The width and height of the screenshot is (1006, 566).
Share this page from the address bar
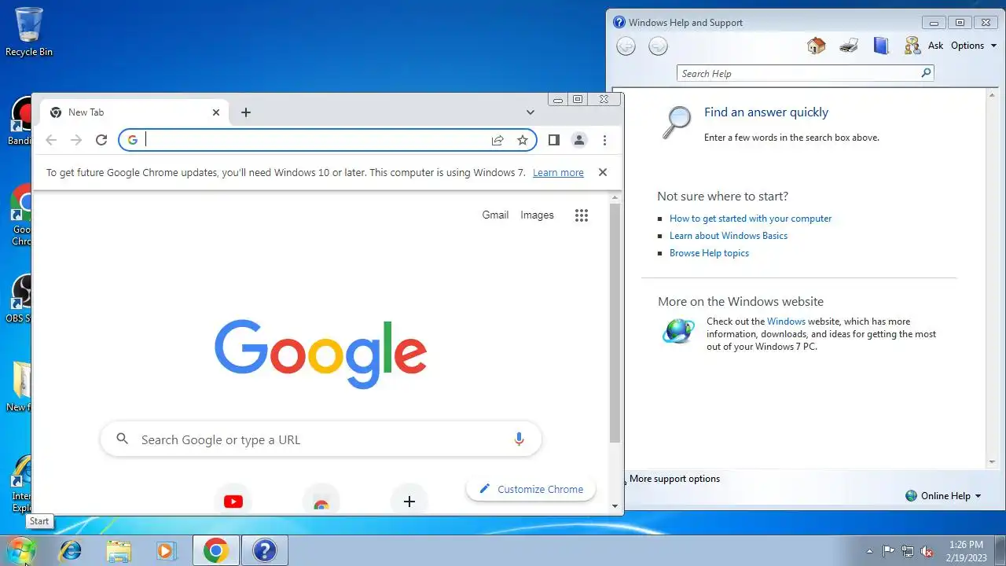coord(497,140)
